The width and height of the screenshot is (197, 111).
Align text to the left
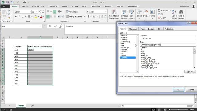[x=48, y=16]
